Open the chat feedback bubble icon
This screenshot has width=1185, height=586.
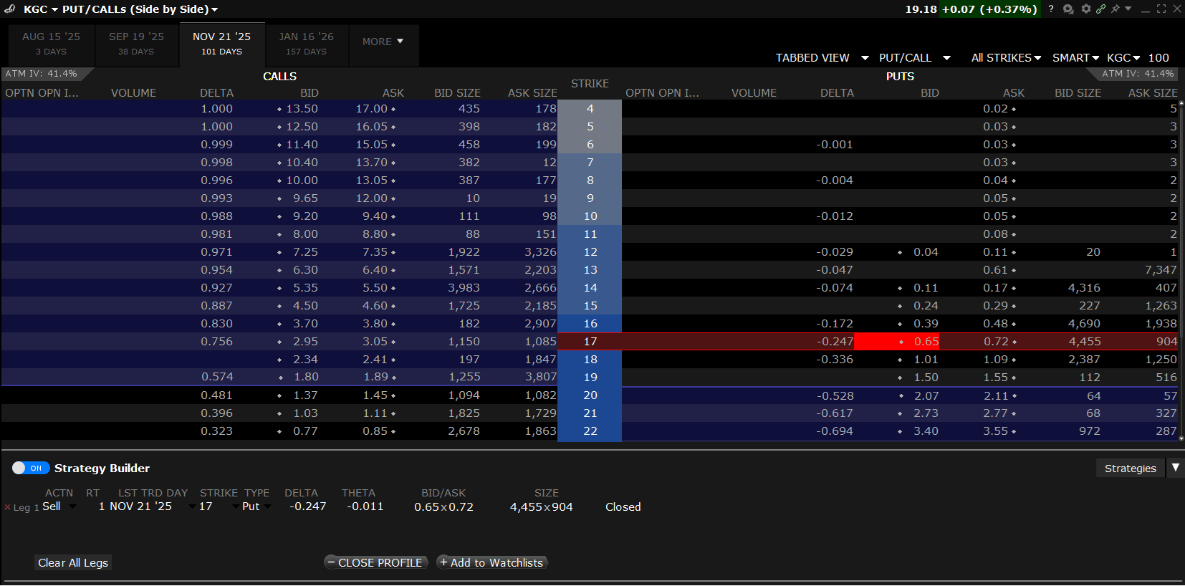point(1068,9)
